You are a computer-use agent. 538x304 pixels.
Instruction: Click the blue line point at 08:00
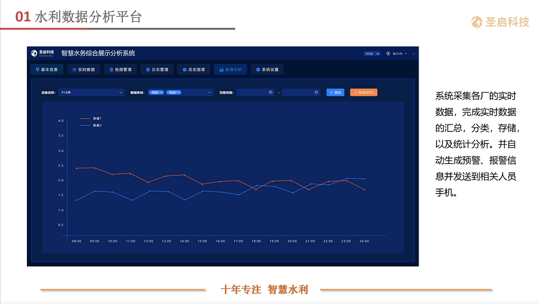(x=76, y=200)
